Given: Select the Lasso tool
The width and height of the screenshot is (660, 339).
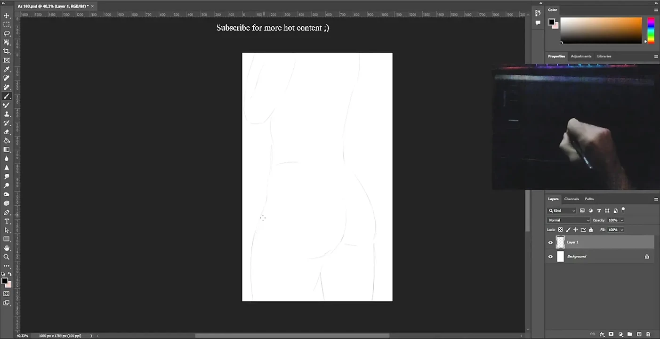Looking at the screenshot, I should [7, 33].
